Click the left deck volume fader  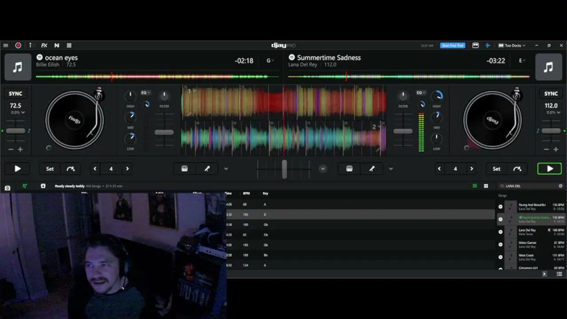[x=164, y=132]
